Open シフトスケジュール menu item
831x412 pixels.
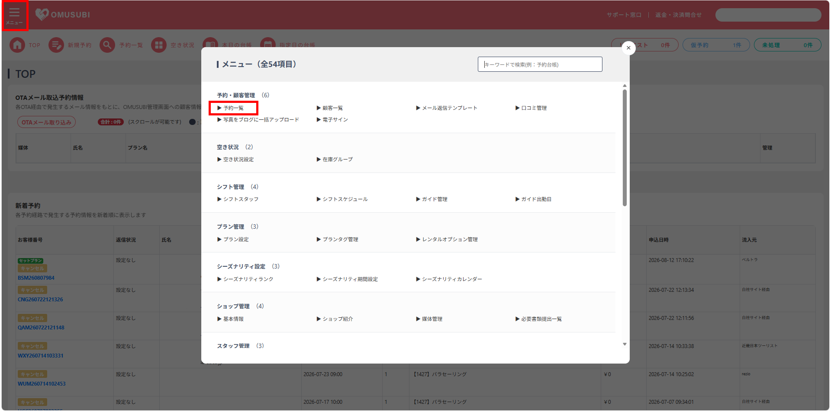pyautogui.click(x=342, y=199)
